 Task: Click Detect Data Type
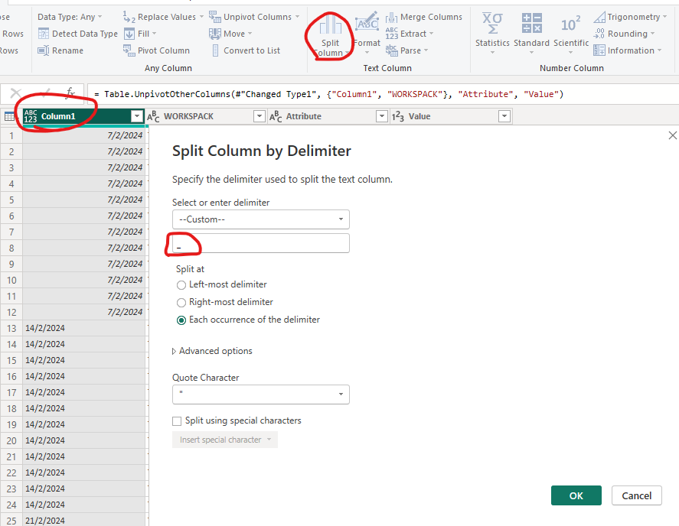78,34
